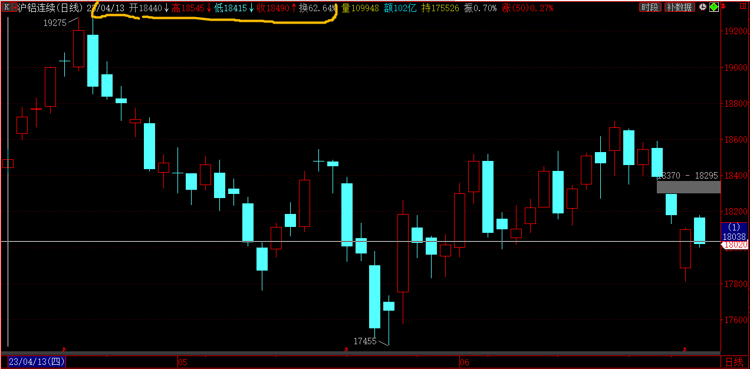Image resolution: width=750 pixels, height=369 pixels.
Task: Click the 时段 button
Action: tap(650, 8)
